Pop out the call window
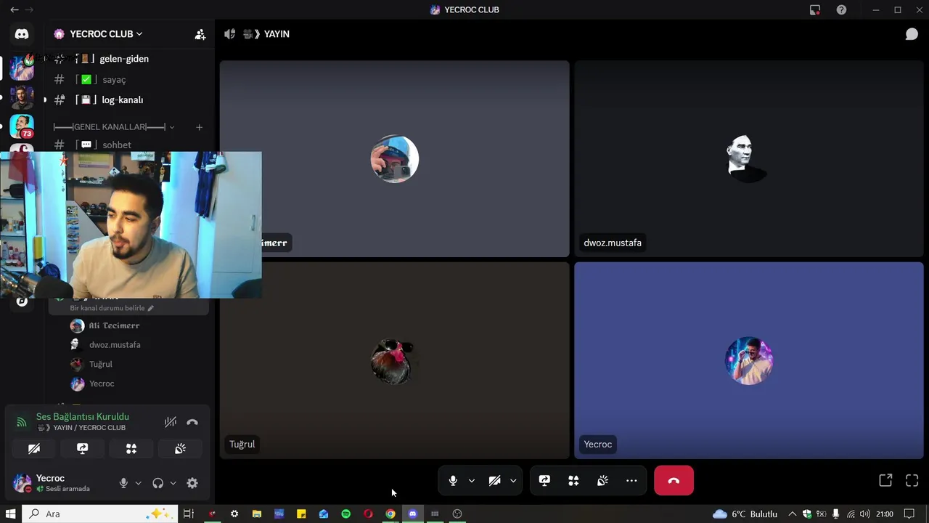The width and height of the screenshot is (929, 523). coord(885,481)
